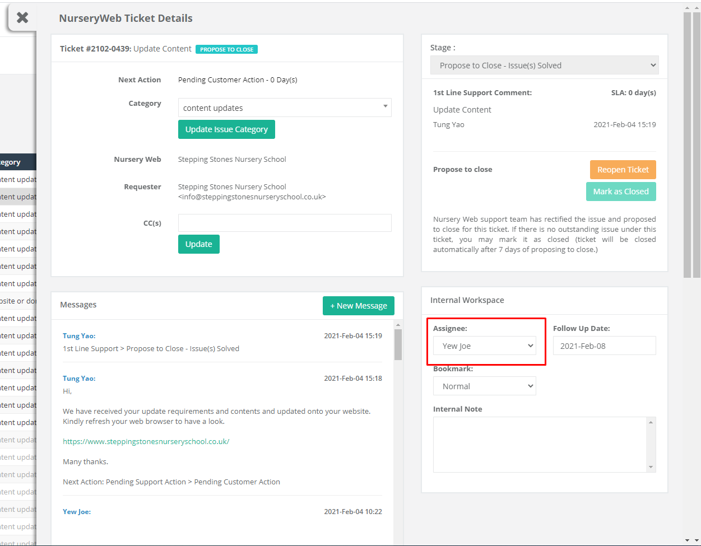Open the steppingstonesnurseryschool.co.uk link
701x546 pixels.
(146, 441)
